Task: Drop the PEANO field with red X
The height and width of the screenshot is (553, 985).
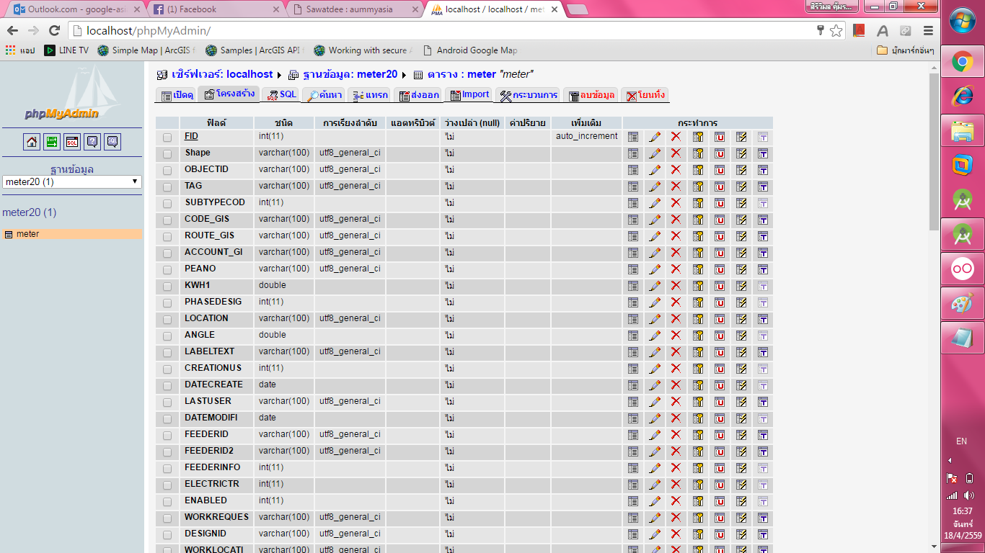Action: click(676, 269)
